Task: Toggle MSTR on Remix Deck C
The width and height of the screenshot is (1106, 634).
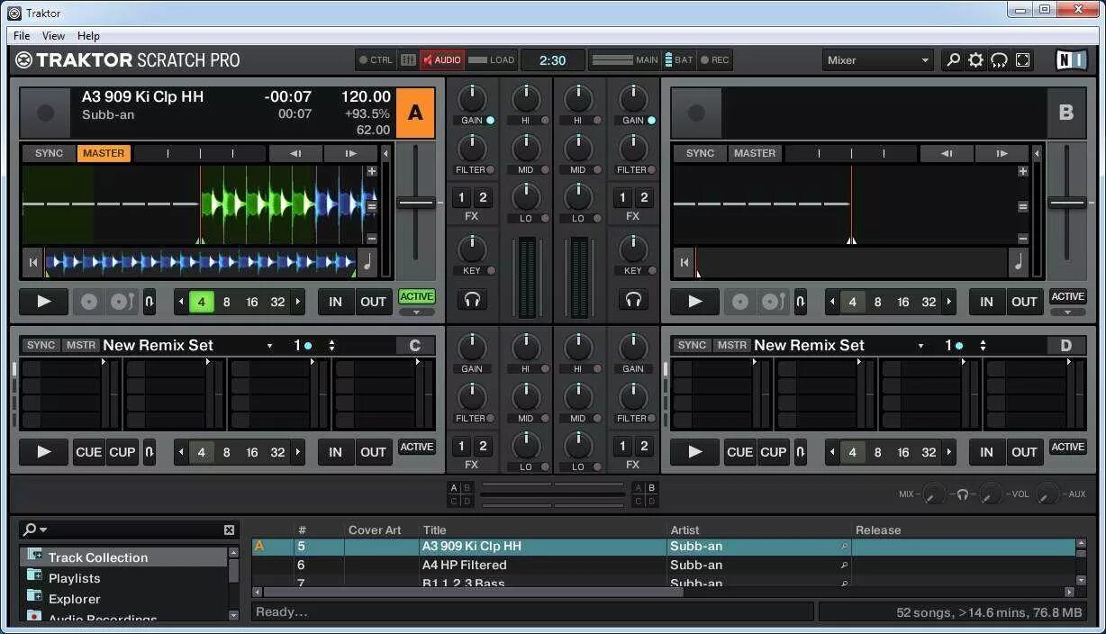Action: tap(80, 345)
